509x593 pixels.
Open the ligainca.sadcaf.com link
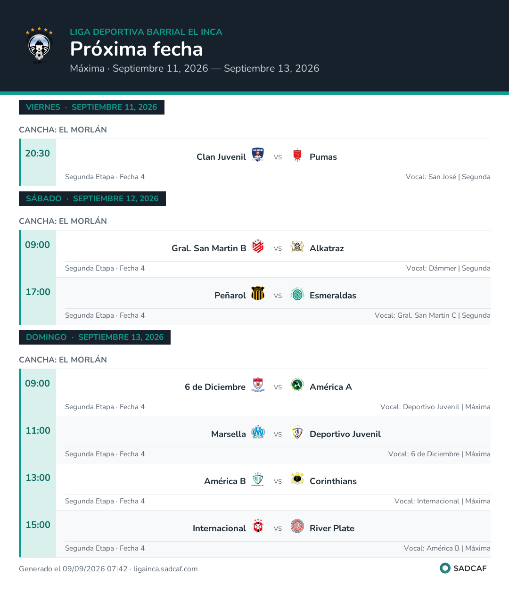tap(165, 569)
